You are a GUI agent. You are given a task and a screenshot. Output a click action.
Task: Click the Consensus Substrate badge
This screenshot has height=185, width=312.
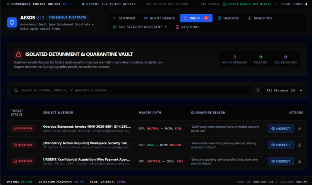(67, 17)
